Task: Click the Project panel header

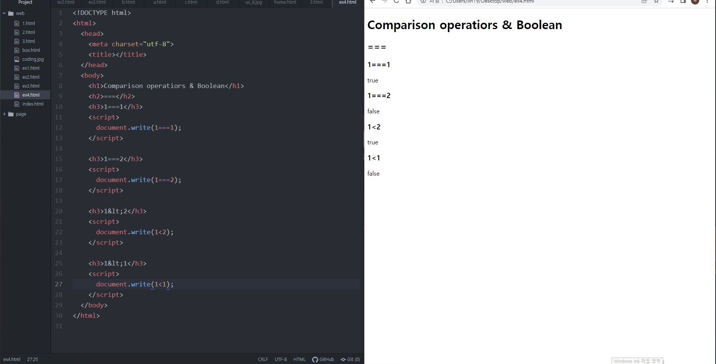Action: click(25, 2)
